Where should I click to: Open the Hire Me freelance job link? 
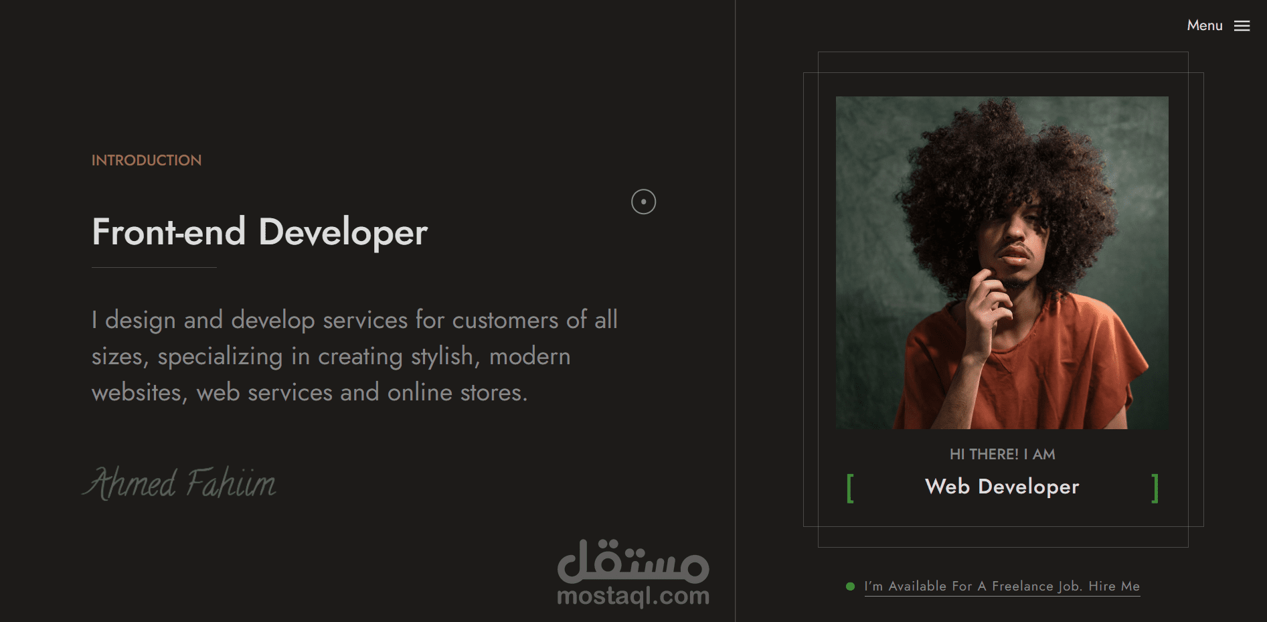pos(1002,587)
